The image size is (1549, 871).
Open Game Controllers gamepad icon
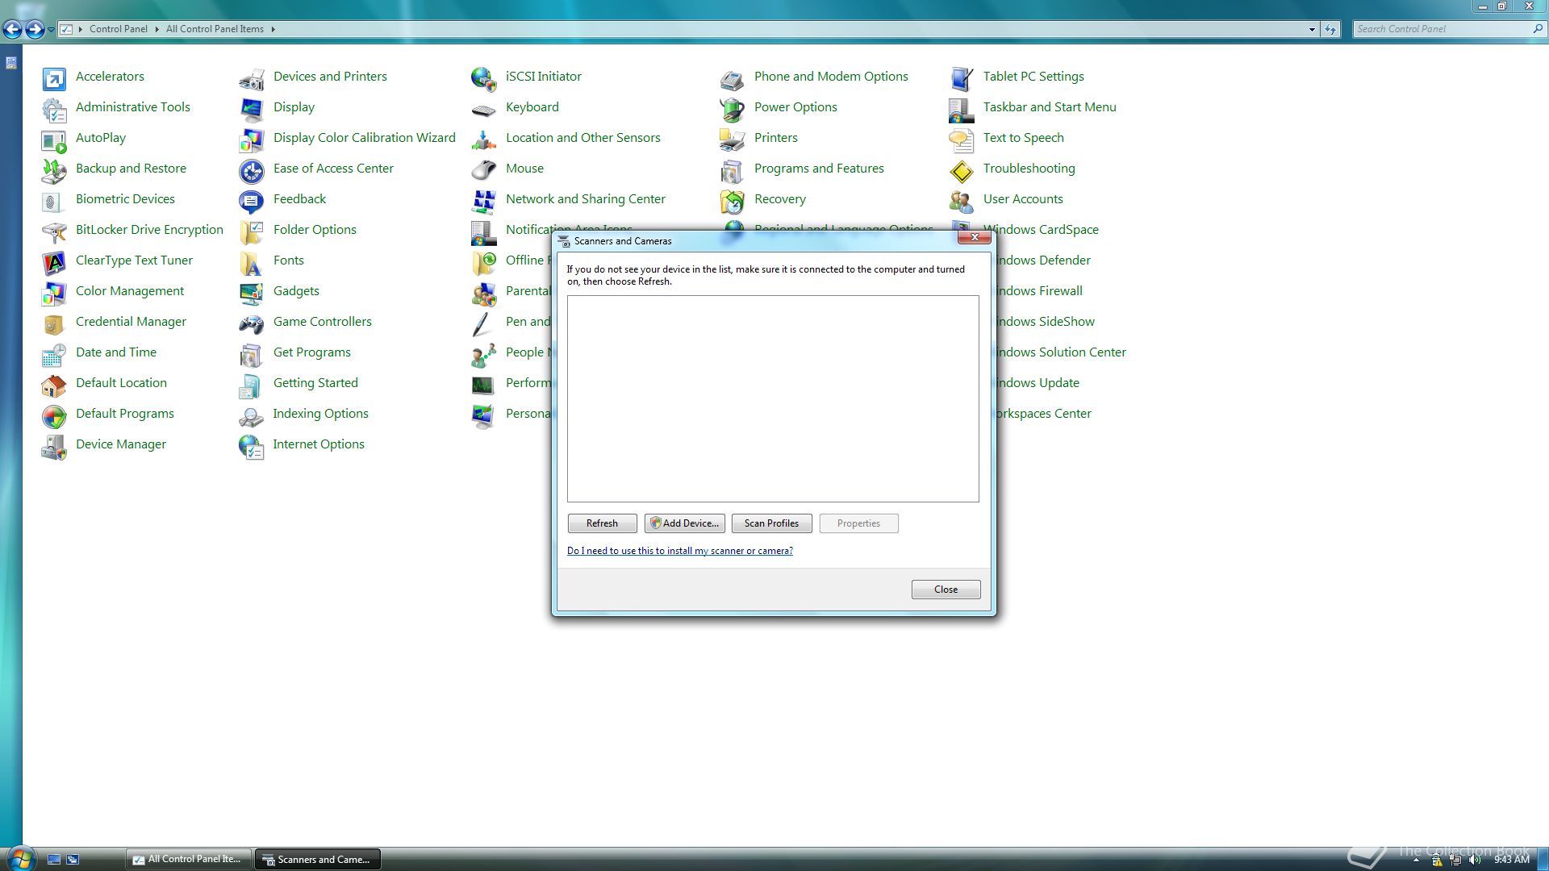(252, 323)
